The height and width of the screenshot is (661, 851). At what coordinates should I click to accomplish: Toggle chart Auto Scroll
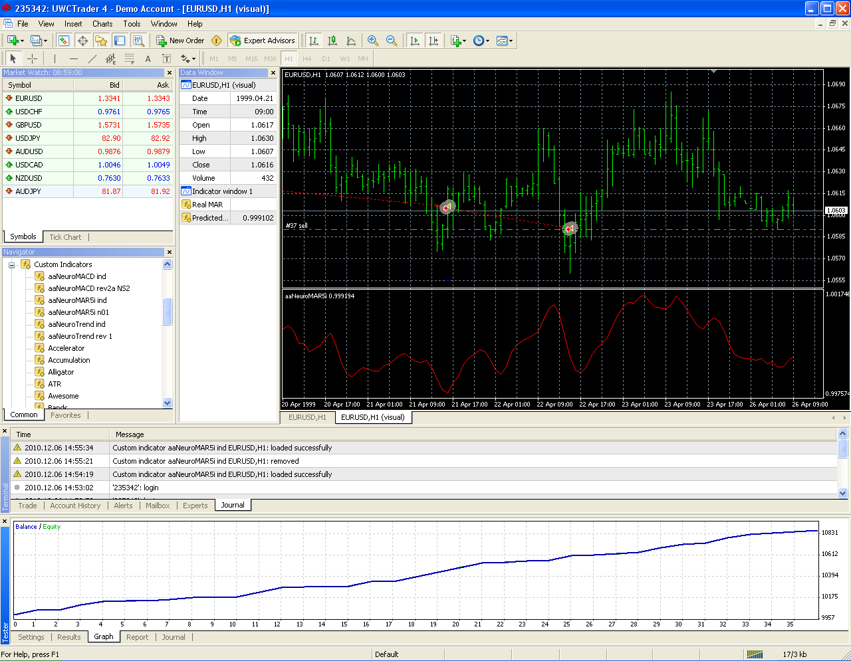click(415, 41)
